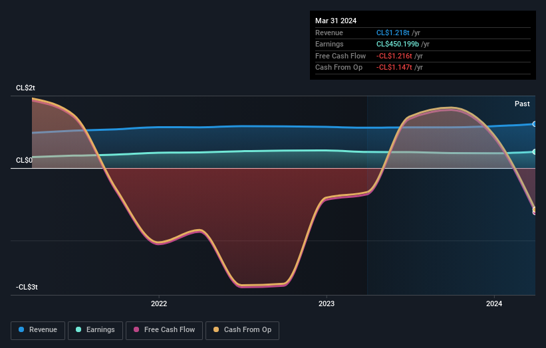Image resolution: width=546 pixels, height=348 pixels.
Task: Click the CL$0 y-axis label
Action: pyautogui.click(x=24, y=160)
